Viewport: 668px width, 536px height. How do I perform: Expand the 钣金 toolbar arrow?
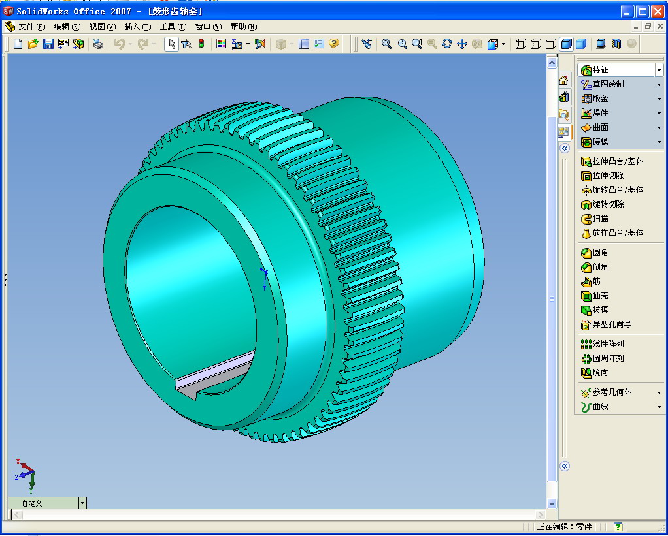(x=659, y=99)
